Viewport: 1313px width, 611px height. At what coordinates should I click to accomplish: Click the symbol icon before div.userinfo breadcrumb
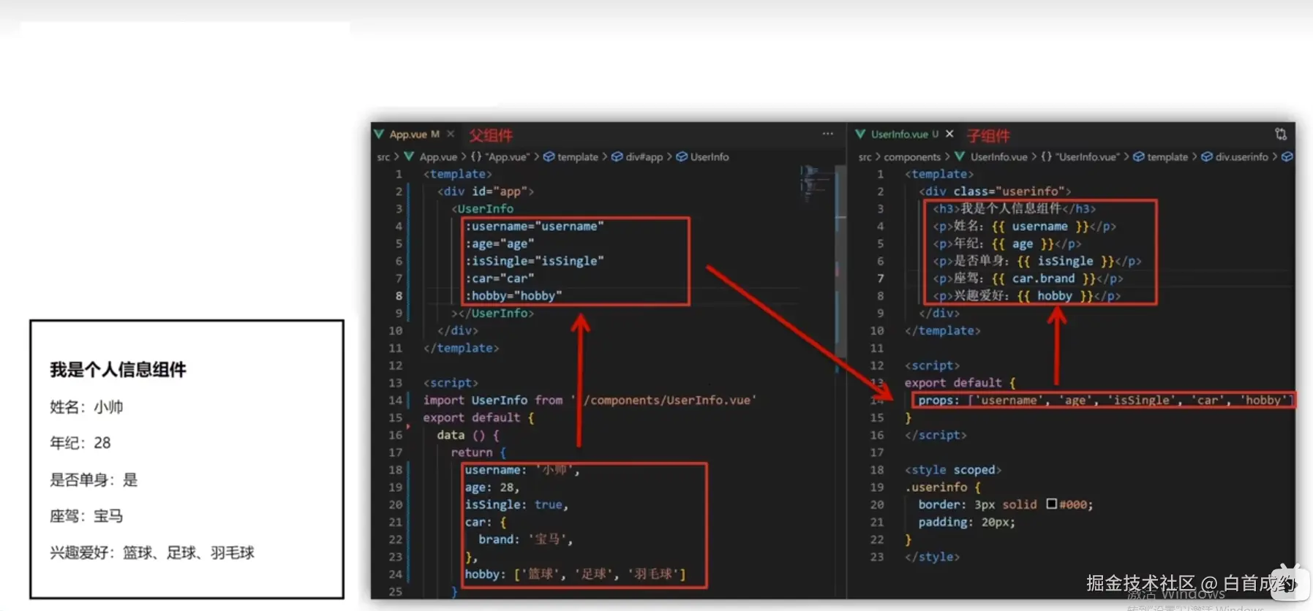(x=1207, y=157)
